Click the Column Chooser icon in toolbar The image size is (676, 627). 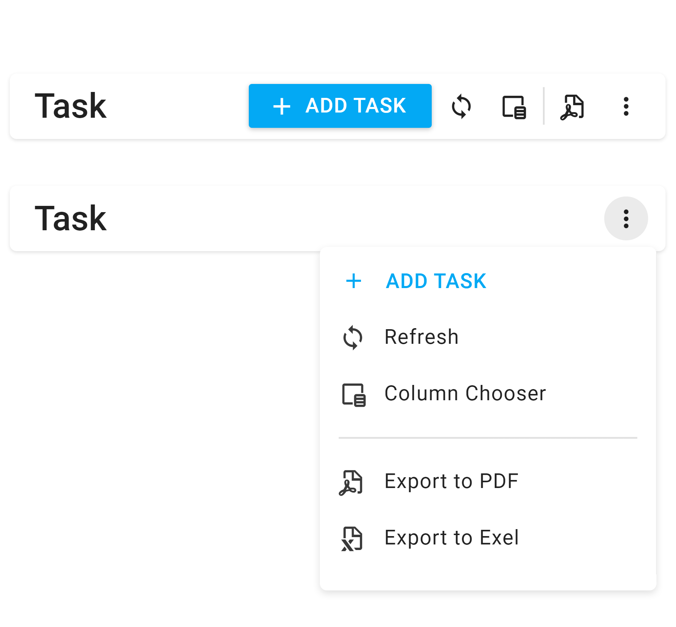pyautogui.click(x=513, y=107)
